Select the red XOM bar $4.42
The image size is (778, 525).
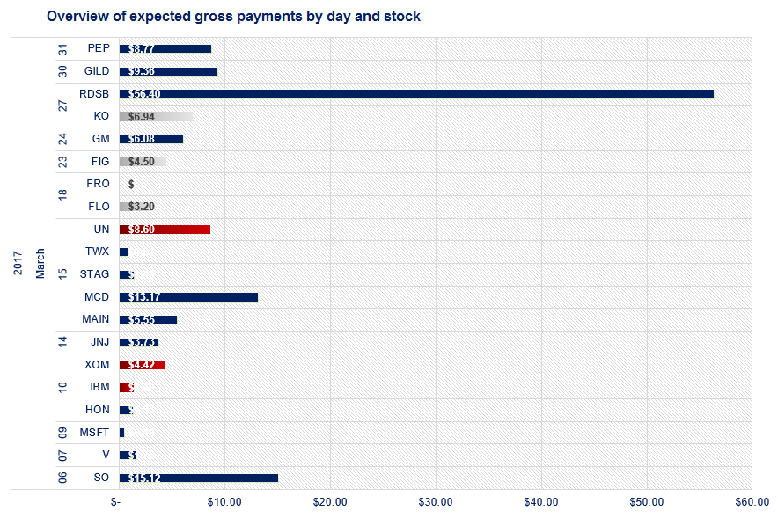[x=143, y=365]
